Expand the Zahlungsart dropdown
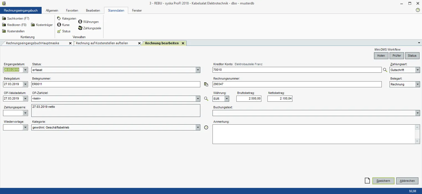 pos(418,70)
